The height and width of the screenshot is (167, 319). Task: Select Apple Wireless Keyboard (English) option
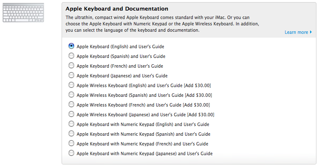[71, 85]
